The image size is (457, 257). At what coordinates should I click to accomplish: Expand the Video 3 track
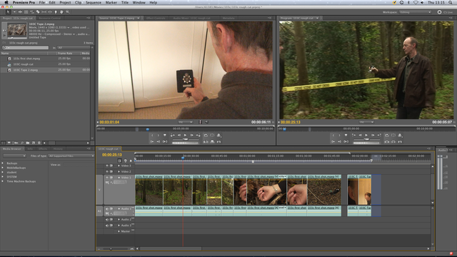[x=119, y=166]
